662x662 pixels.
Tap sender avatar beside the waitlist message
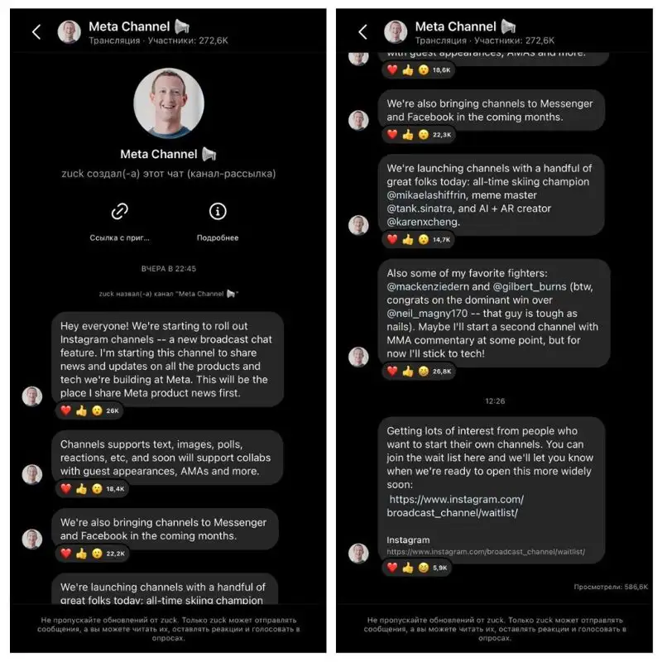[x=358, y=554]
